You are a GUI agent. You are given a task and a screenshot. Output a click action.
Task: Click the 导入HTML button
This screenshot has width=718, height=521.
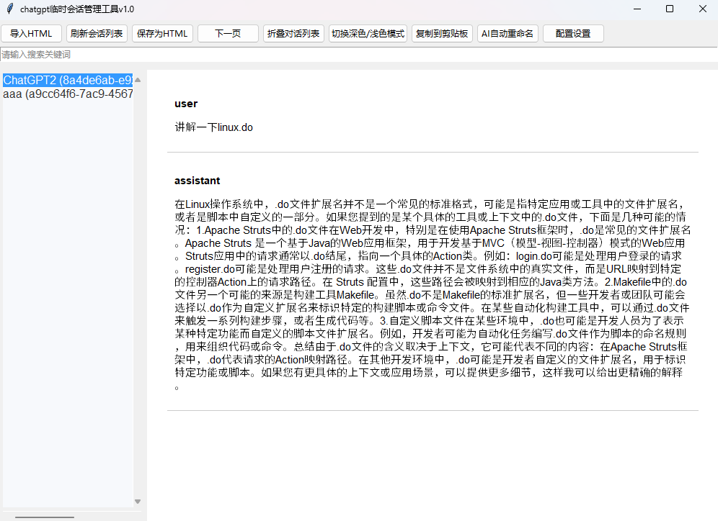[x=31, y=33]
